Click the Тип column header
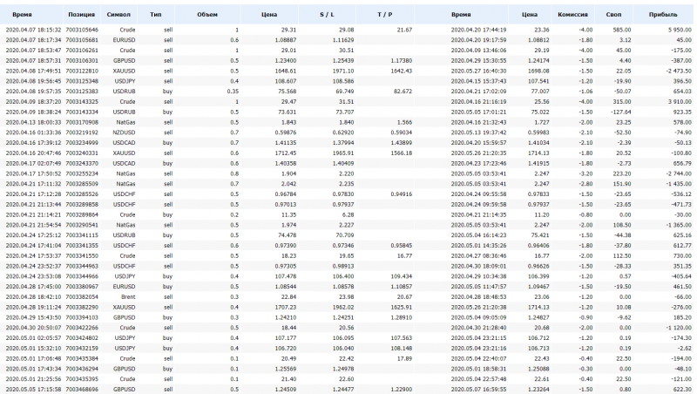The height and width of the screenshot is (394, 697). 156,15
